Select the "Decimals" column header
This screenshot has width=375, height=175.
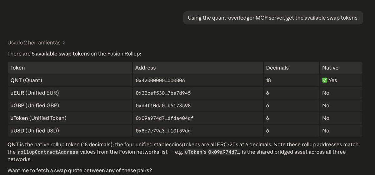click(x=291, y=68)
